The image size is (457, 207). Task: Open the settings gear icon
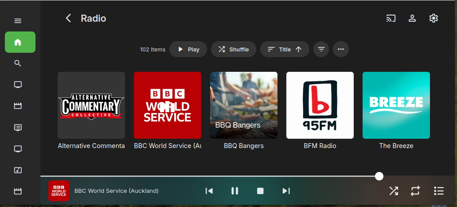coord(434,18)
